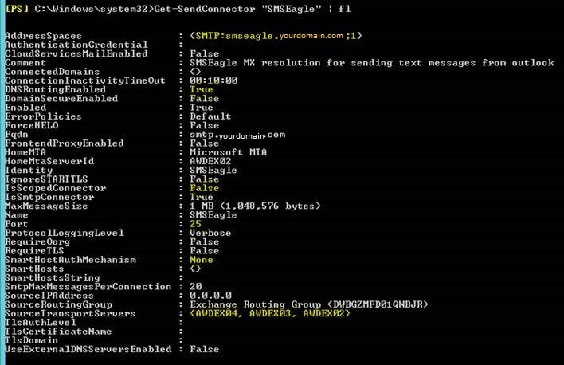Screen dimensions: 564x365
Task: Click the DNSRoutingEnabled True value
Action: [x=202, y=89]
